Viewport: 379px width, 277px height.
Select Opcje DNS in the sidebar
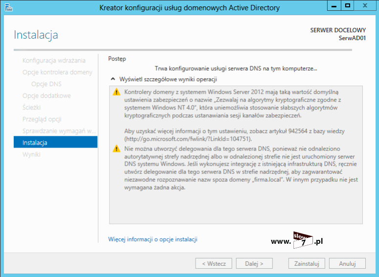46,84
